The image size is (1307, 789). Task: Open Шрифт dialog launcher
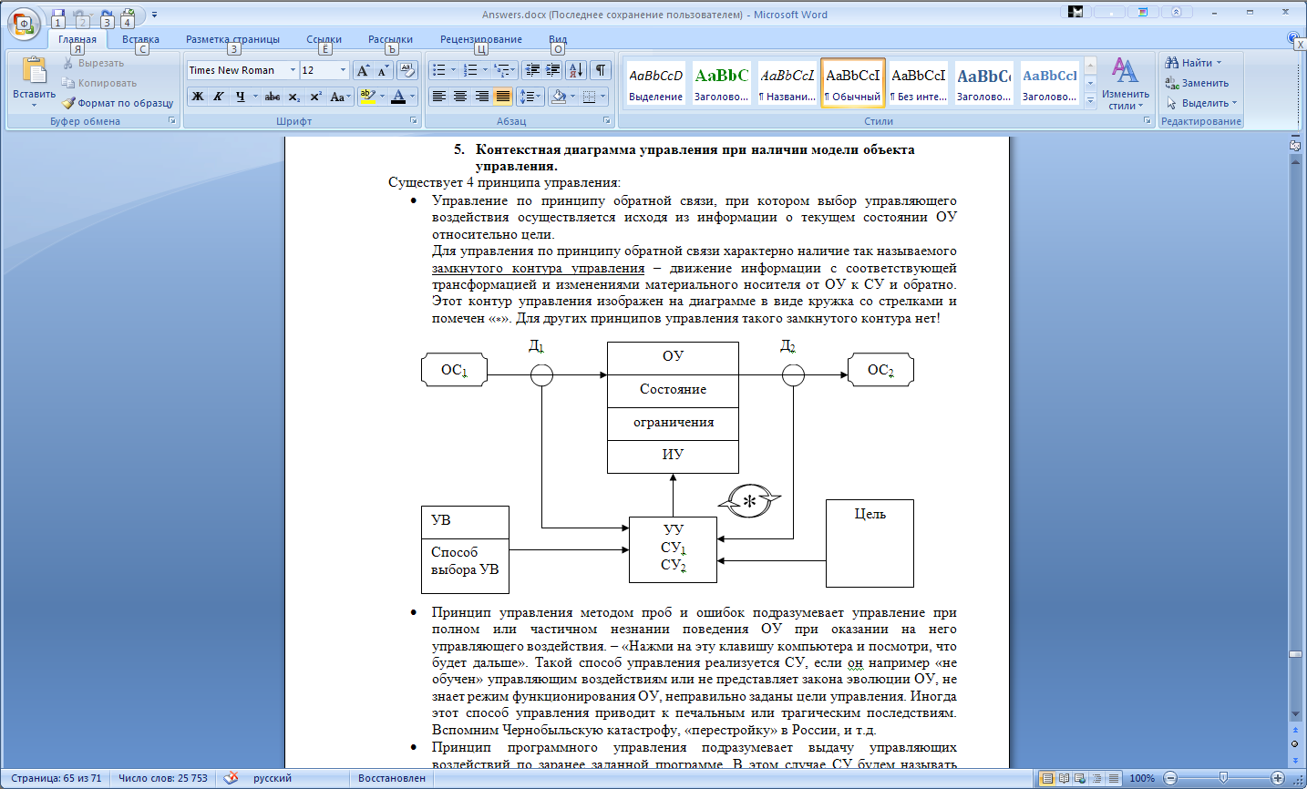(x=414, y=120)
